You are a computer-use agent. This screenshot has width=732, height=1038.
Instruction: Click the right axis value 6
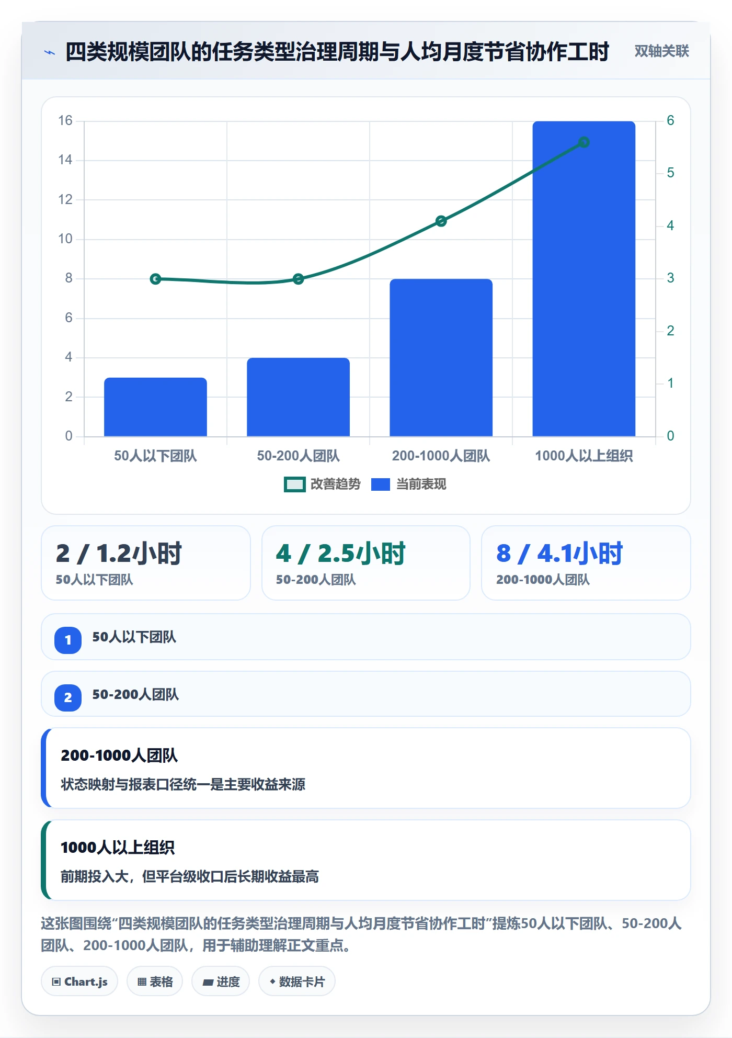point(670,121)
